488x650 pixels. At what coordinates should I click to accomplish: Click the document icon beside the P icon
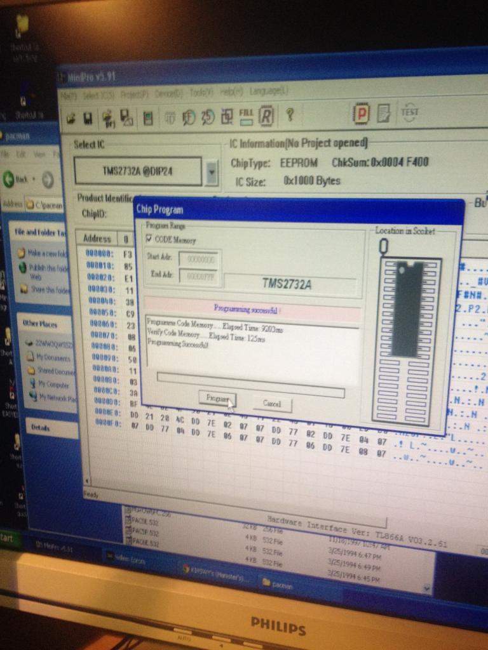384,114
